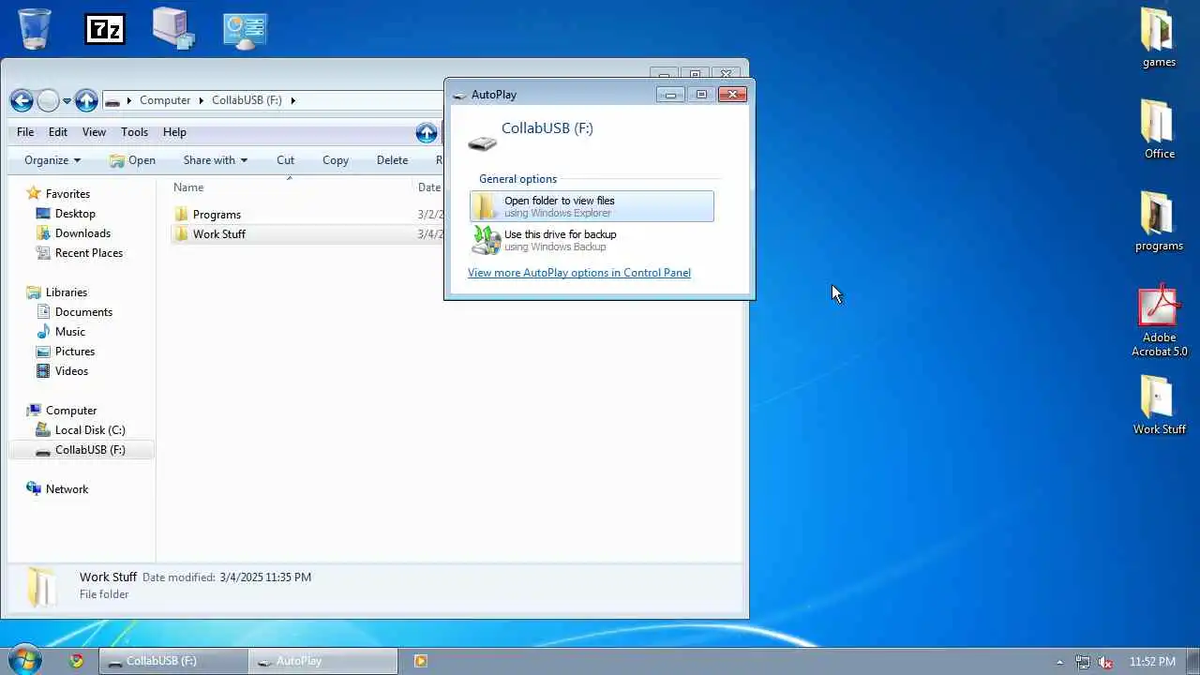Image resolution: width=1200 pixels, height=675 pixels.
Task: Click the Up one level arrow button
Action: click(86, 100)
